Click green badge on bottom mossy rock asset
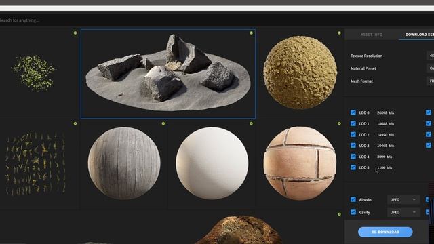Viewport: 434px width, 244px height. pyautogui.click(x=339, y=214)
